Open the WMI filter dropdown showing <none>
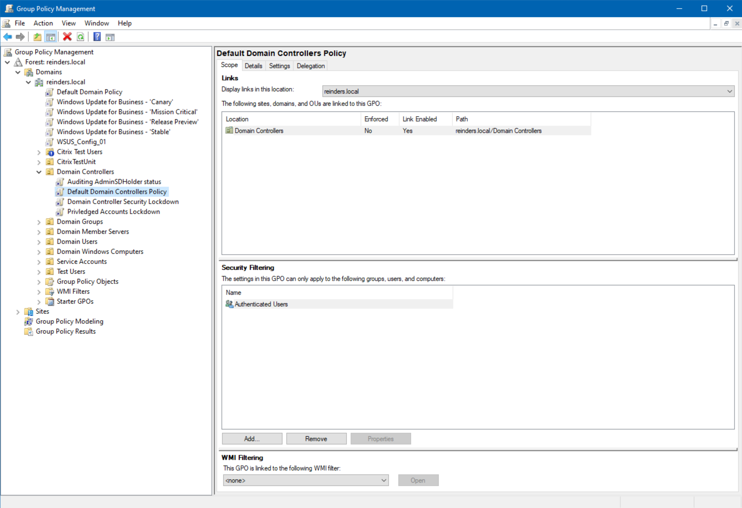Screen dimensions: 742x508 click(x=383, y=480)
